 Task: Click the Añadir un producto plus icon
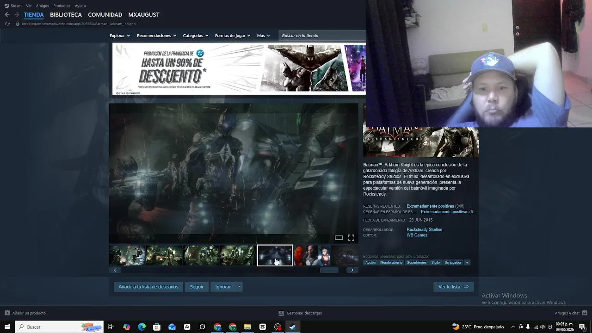tap(7, 313)
